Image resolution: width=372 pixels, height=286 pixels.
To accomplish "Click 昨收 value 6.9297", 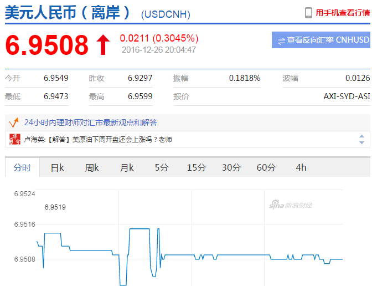I will coord(140,78).
